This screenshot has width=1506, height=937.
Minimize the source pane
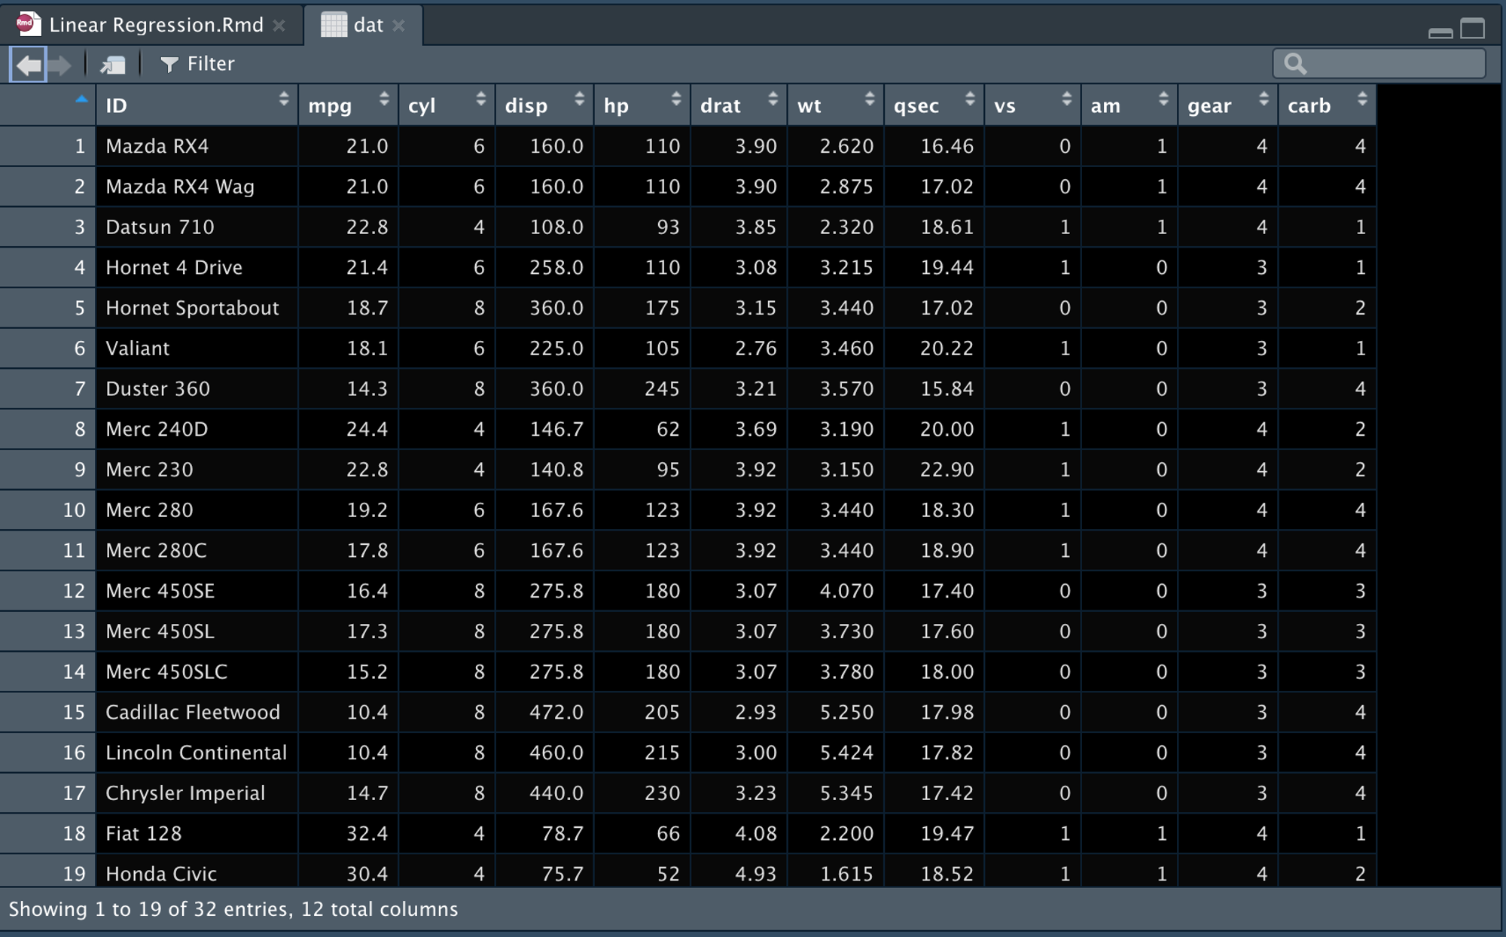tap(1440, 32)
